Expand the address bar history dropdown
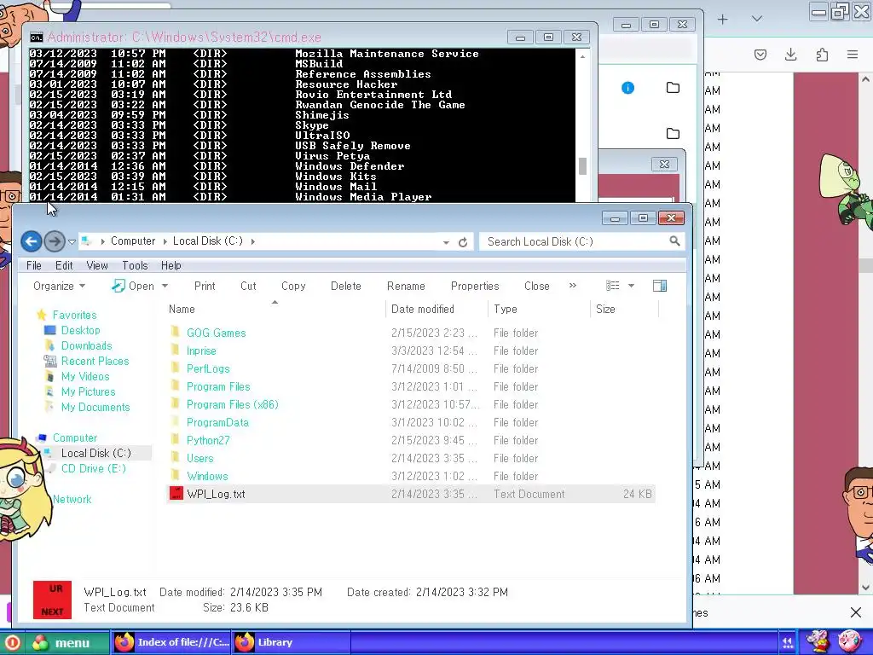 point(446,242)
